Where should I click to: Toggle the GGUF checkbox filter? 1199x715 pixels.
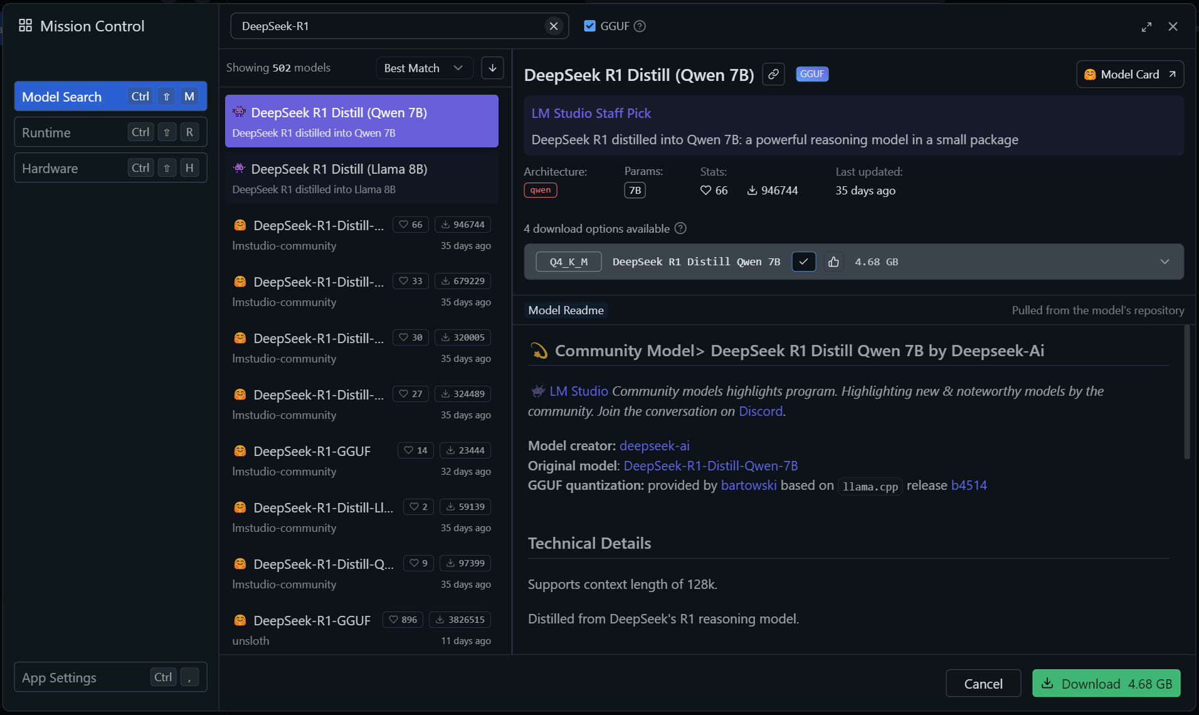point(589,26)
